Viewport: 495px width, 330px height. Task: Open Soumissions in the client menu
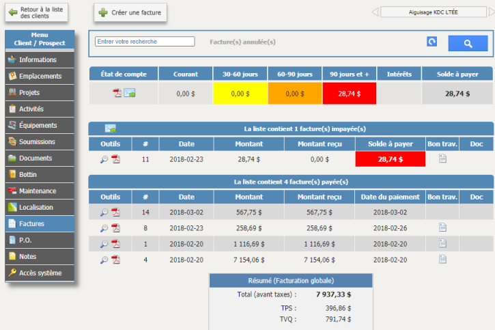click(x=40, y=142)
